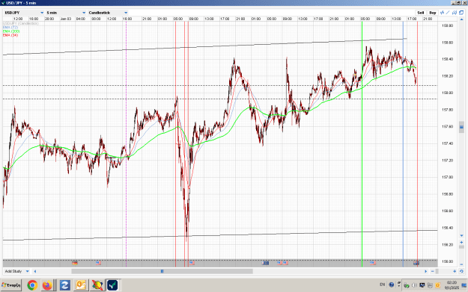Viewport: 468px width, 292px height.
Task: Open Outlook from the taskbar
Action: pyautogui.click(x=81, y=285)
